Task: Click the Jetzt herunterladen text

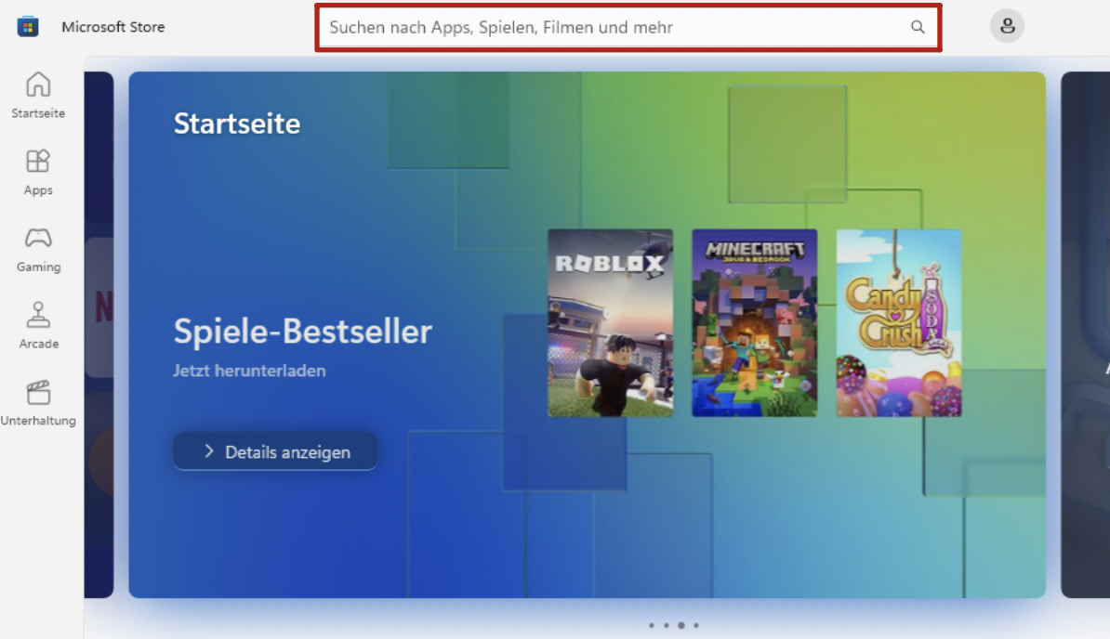Action: click(249, 371)
